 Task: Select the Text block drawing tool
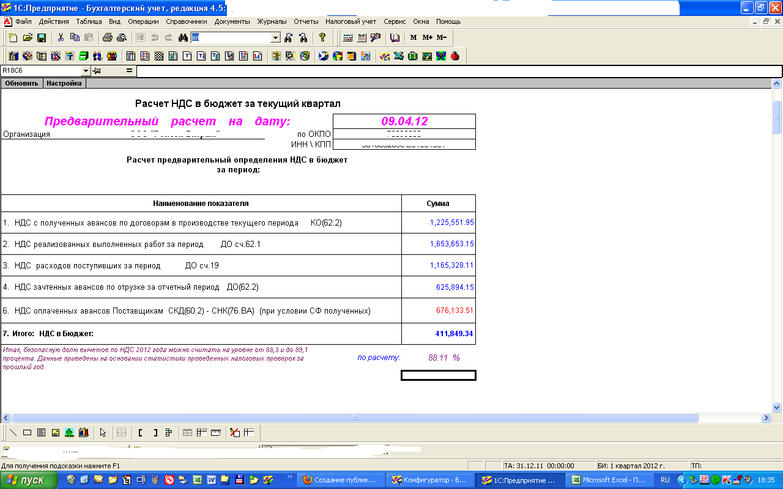coord(42,433)
